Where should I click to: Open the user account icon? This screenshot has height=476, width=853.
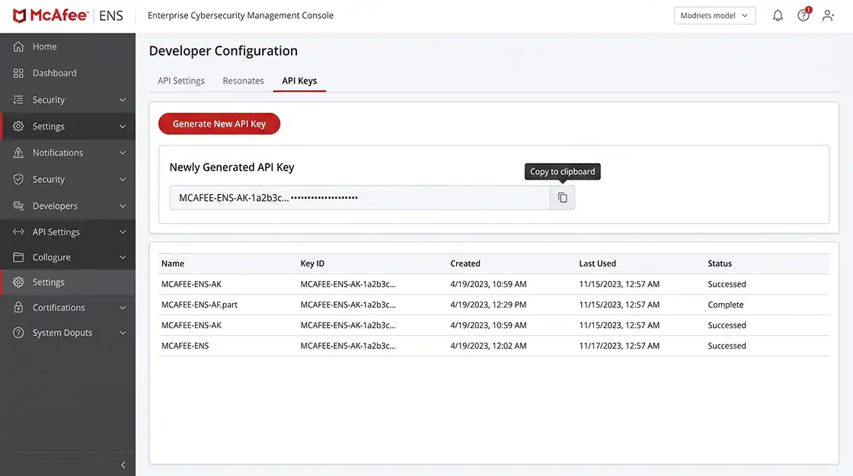click(828, 16)
